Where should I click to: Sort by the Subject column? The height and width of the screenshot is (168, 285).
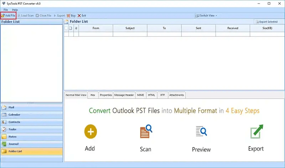[130, 28]
